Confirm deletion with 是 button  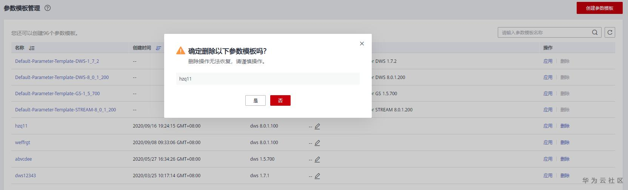tap(256, 100)
